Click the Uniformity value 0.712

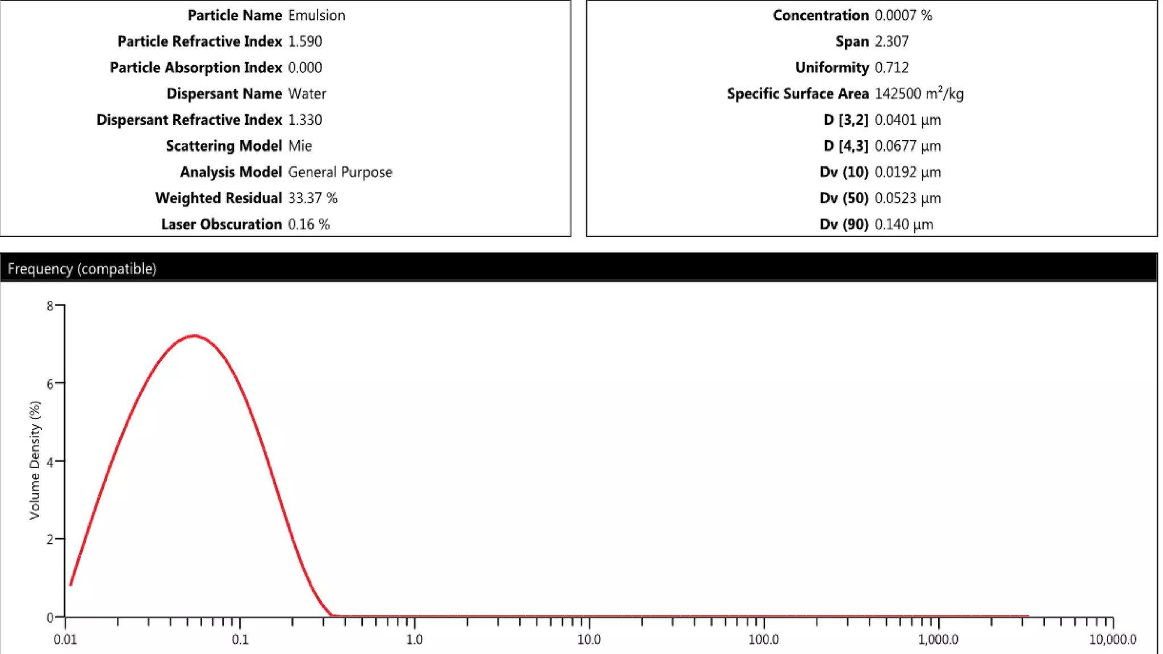coord(892,68)
